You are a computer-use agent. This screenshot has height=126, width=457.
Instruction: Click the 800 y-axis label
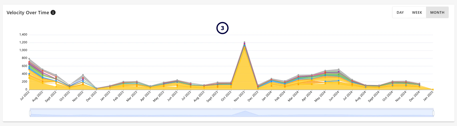(x=25, y=58)
